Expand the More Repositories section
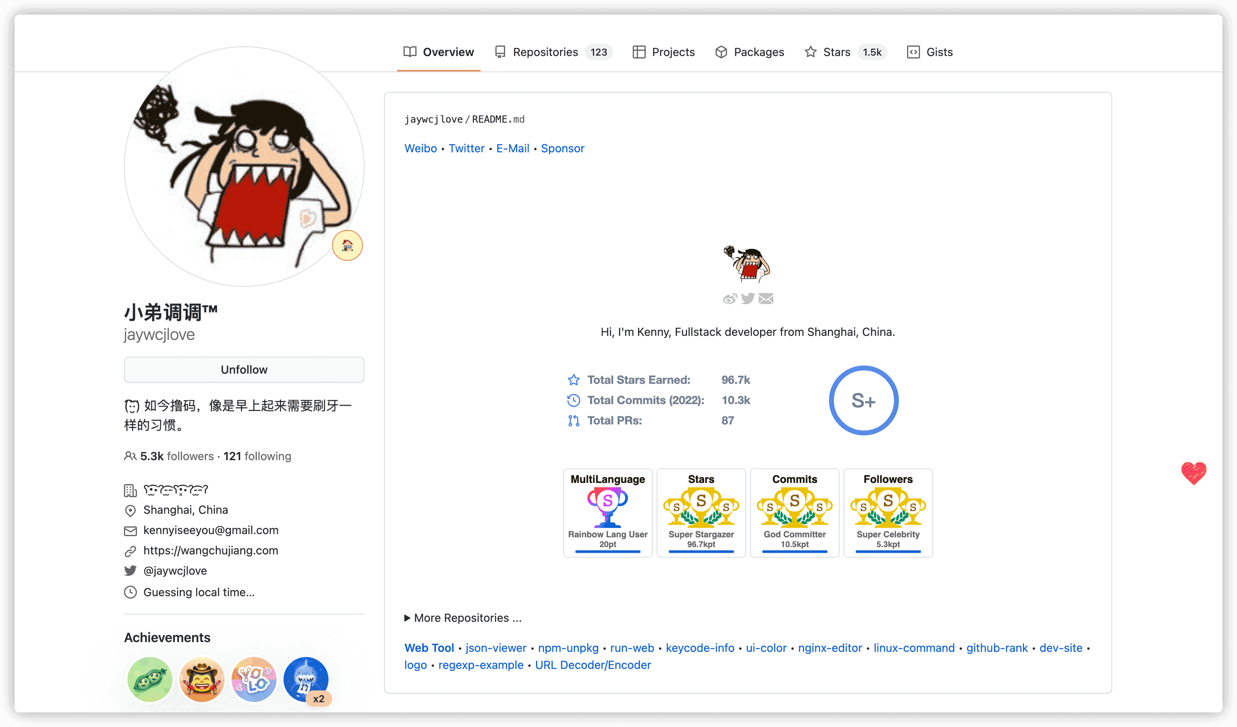Image resolution: width=1237 pixels, height=727 pixels. [x=462, y=618]
